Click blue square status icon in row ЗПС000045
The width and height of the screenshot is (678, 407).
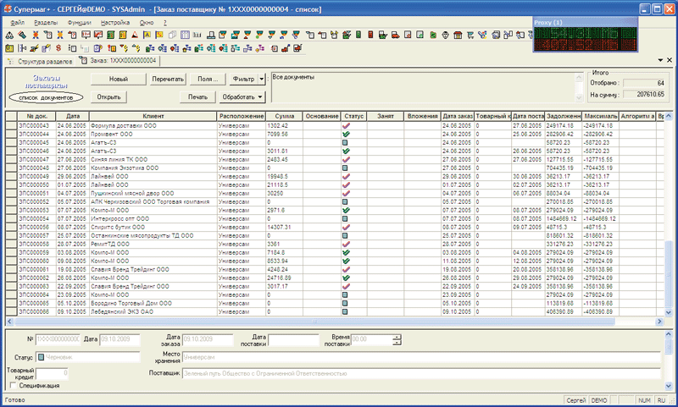click(x=345, y=142)
